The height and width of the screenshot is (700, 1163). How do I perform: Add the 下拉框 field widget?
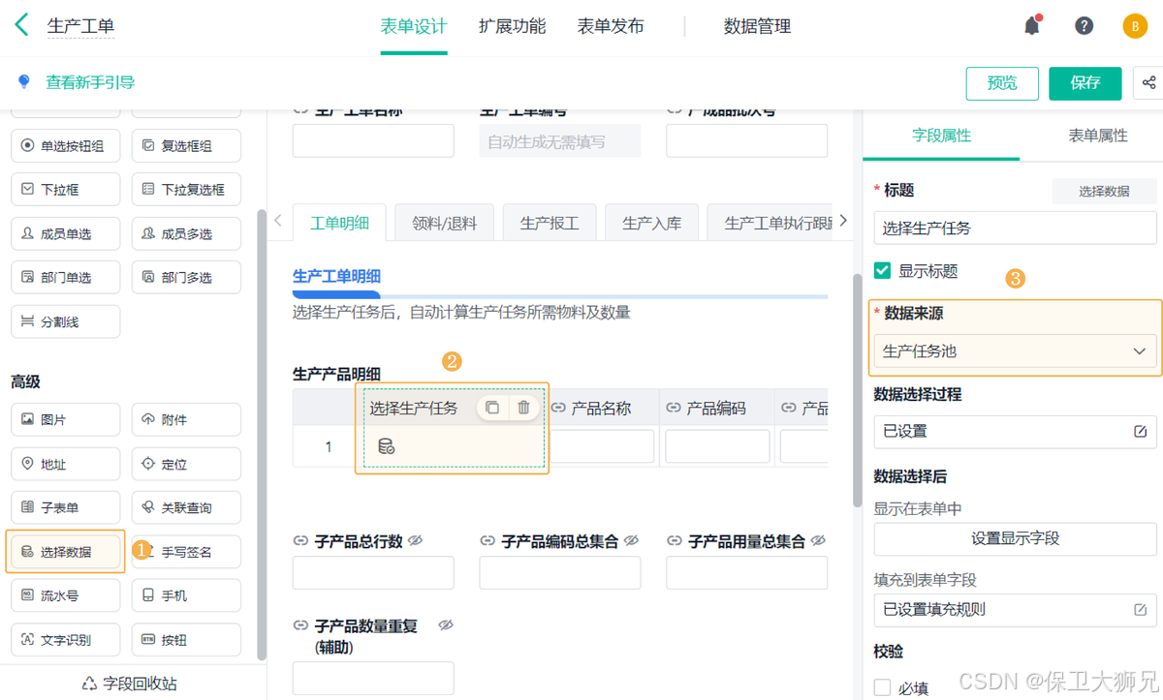tap(66, 190)
